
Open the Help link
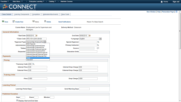pyautogui.click(x=159, y=12)
